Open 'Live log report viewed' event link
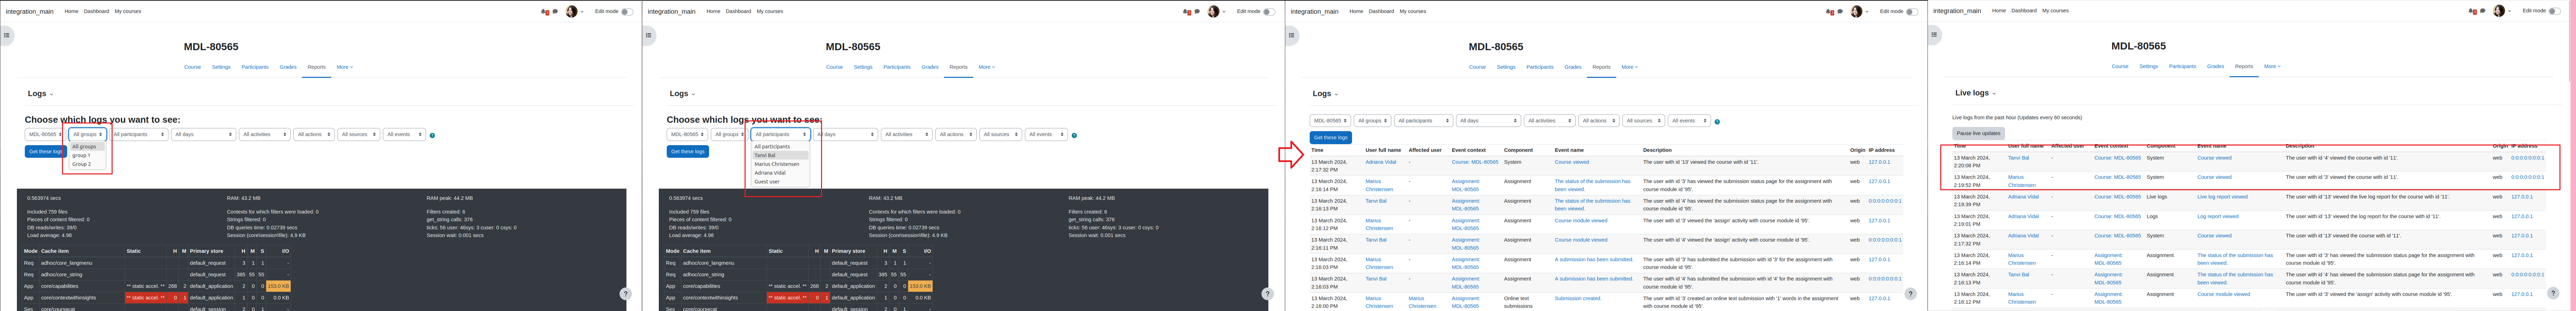2576x311 pixels. [2222, 197]
